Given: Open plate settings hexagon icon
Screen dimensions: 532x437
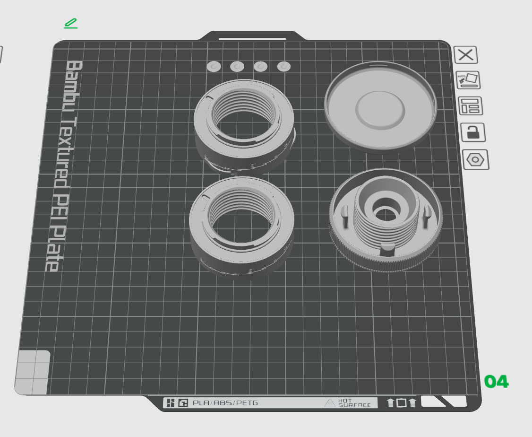Looking at the screenshot, I should (475, 160).
